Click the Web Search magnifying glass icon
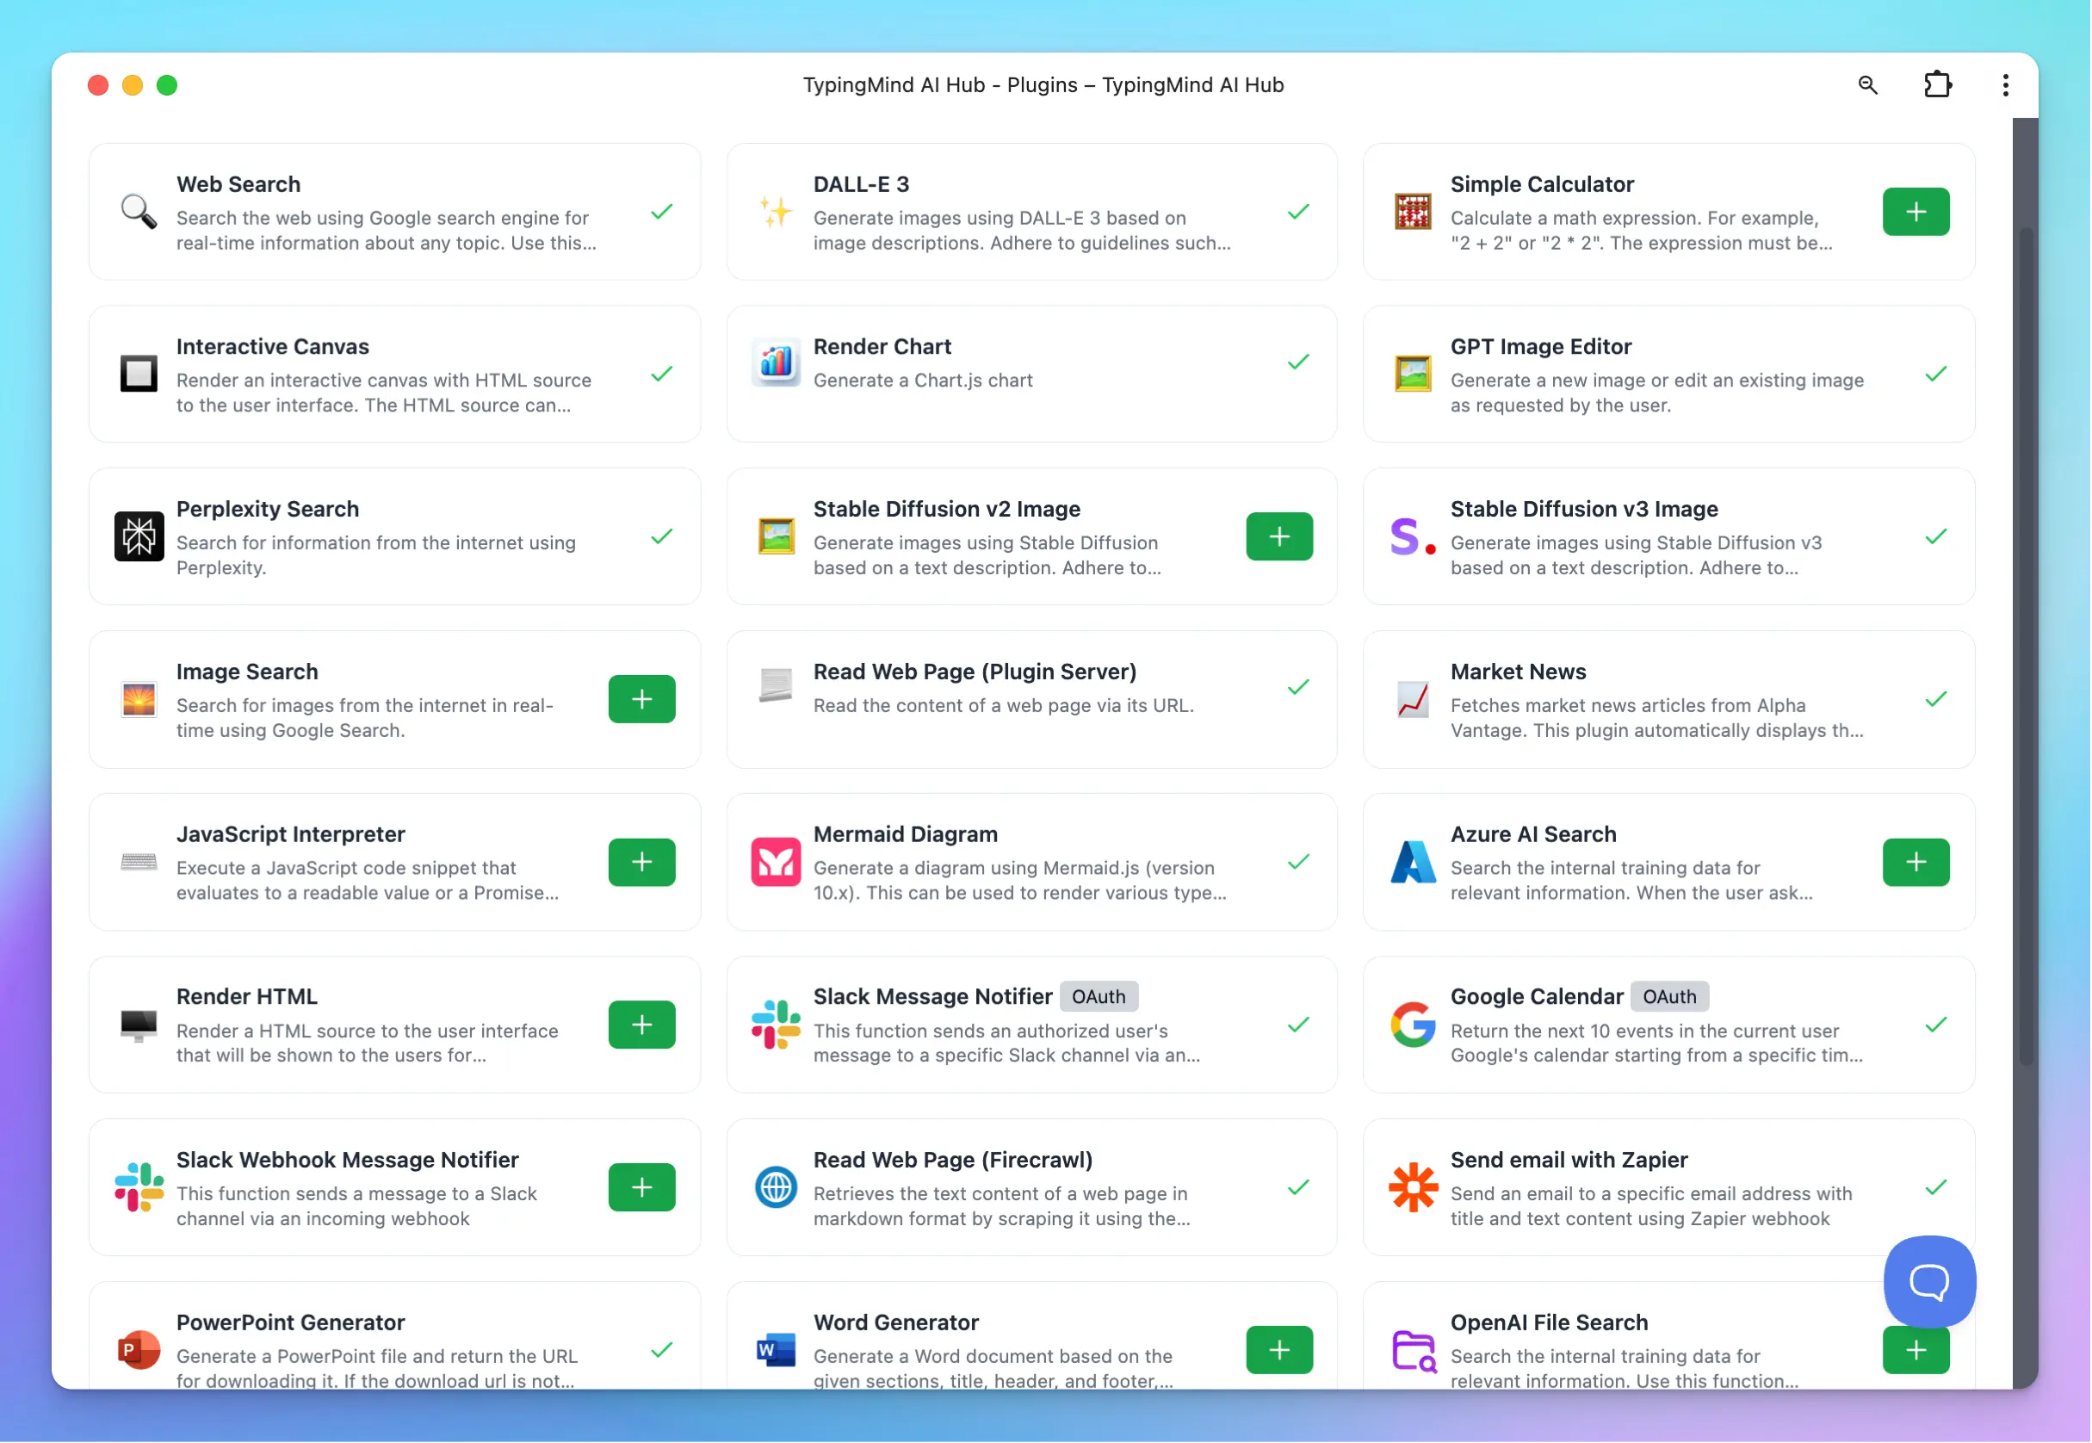 [x=139, y=212]
